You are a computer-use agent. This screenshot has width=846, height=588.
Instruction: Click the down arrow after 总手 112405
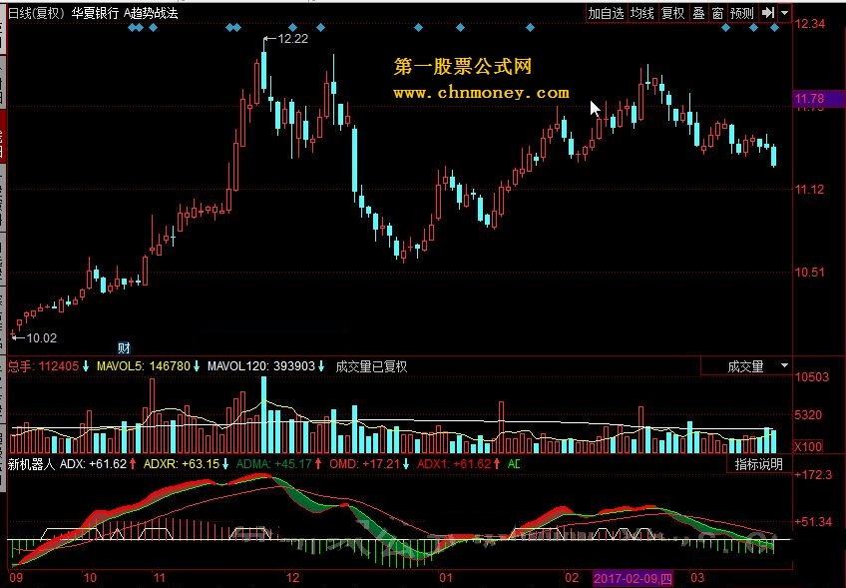point(85,366)
